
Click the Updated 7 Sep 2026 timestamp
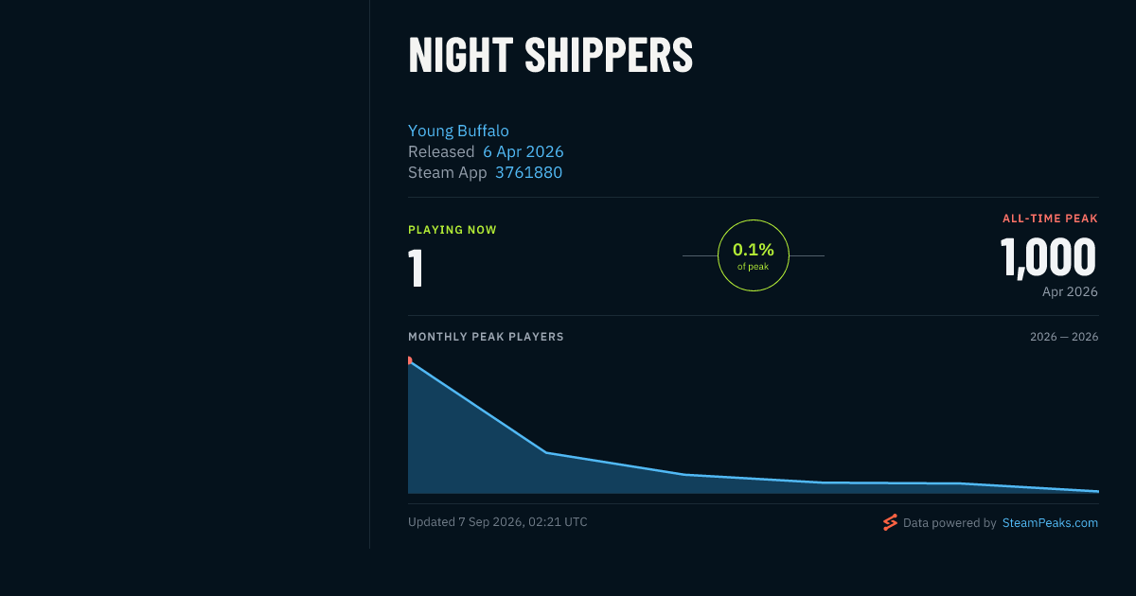[x=498, y=521]
